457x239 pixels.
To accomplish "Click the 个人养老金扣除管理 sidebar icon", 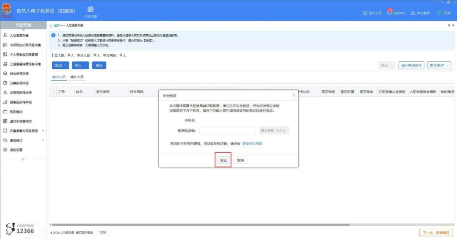I will 5,55.
